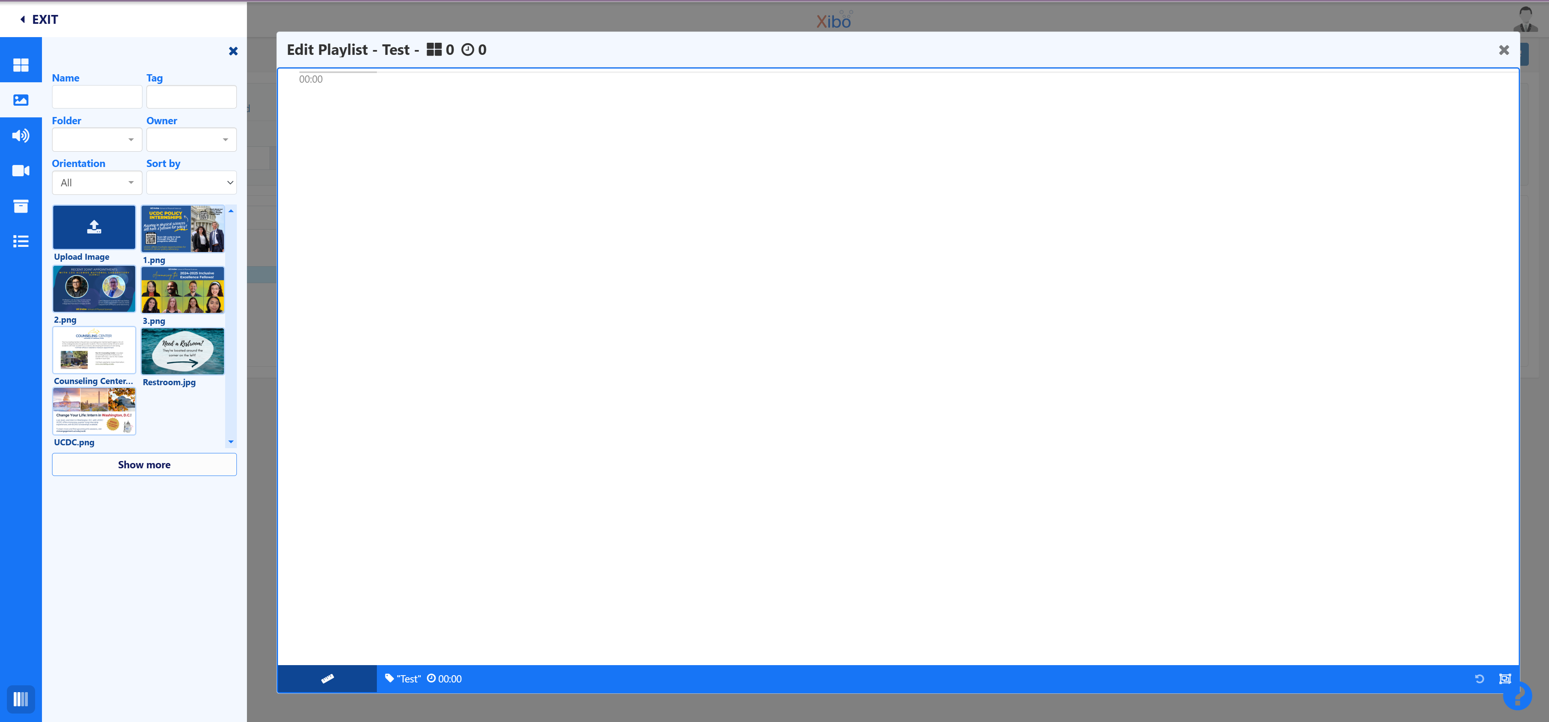This screenshot has height=722, width=1549.
Task: Click the image list scroll down arrow
Action: pyautogui.click(x=231, y=442)
